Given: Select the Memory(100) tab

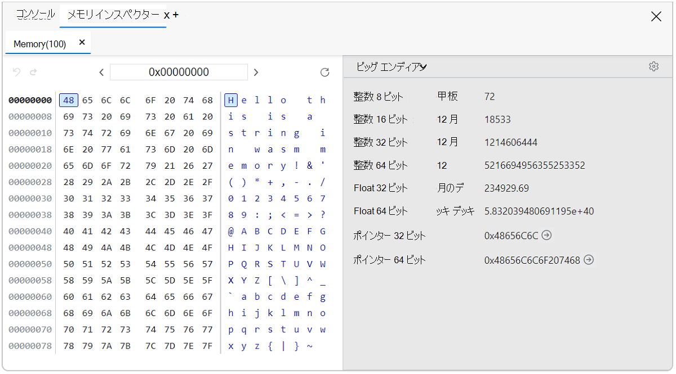Looking at the screenshot, I should point(41,43).
